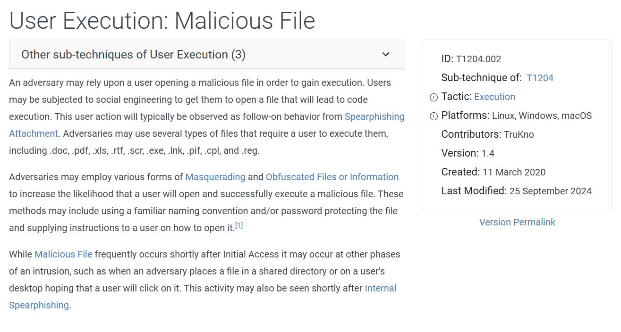
Task: Click the Version 1.4 value
Action: coord(488,153)
